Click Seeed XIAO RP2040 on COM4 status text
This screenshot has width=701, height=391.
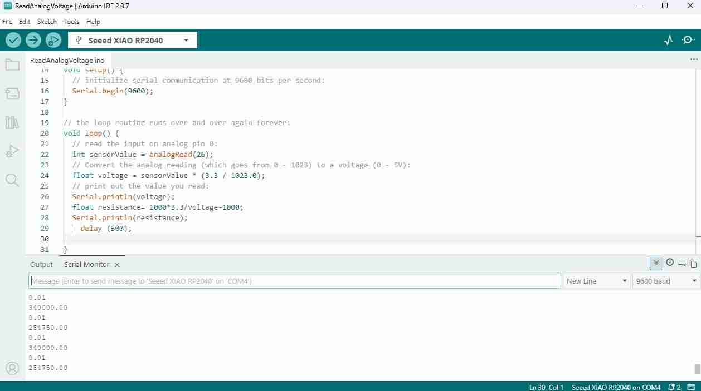[616, 387]
